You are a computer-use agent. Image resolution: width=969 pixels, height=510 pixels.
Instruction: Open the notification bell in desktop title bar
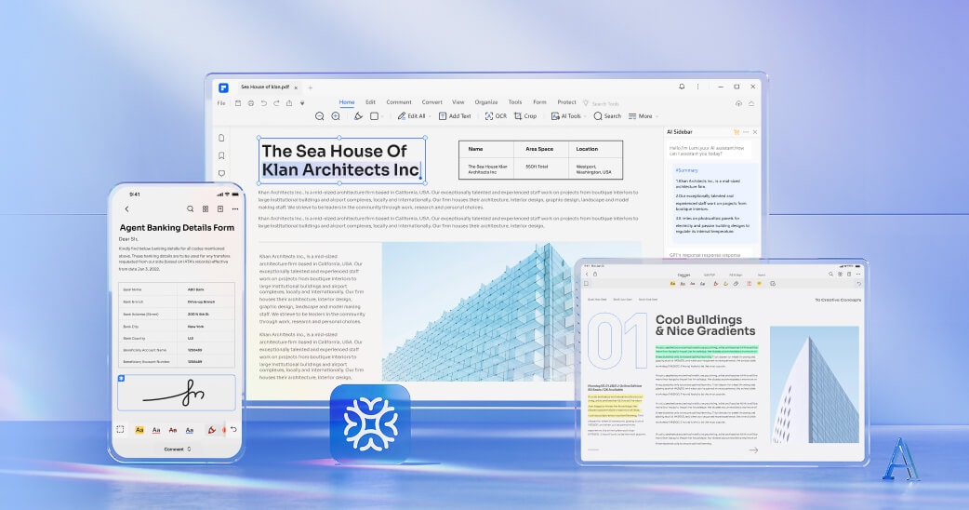(682, 87)
